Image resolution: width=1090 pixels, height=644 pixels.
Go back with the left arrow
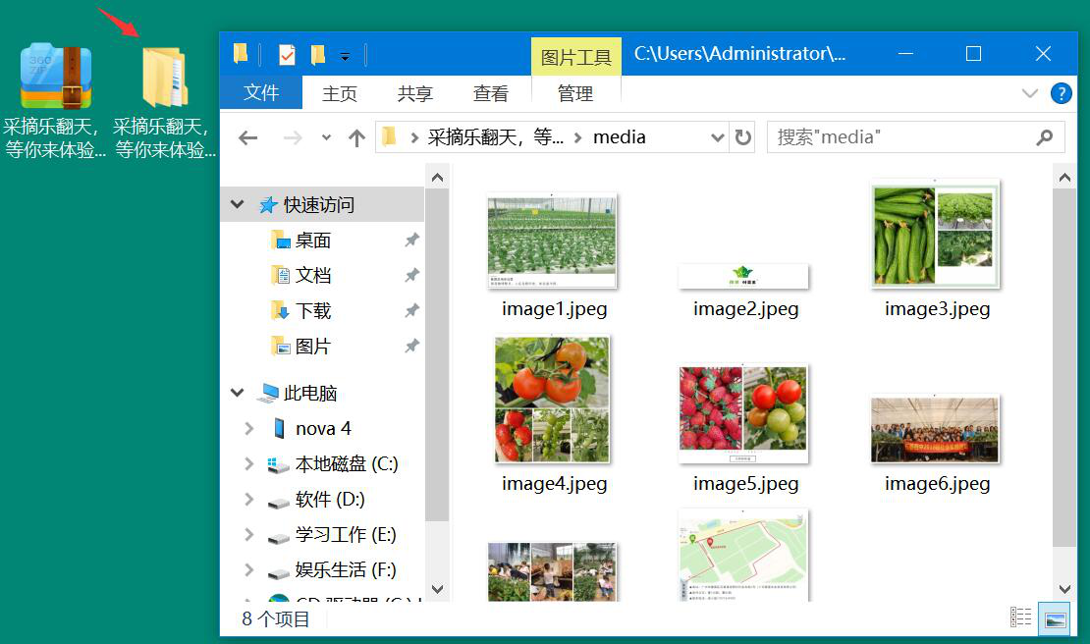coord(248,137)
